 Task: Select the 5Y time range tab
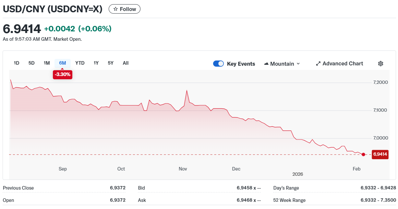pyautogui.click(x=111, y=63)
